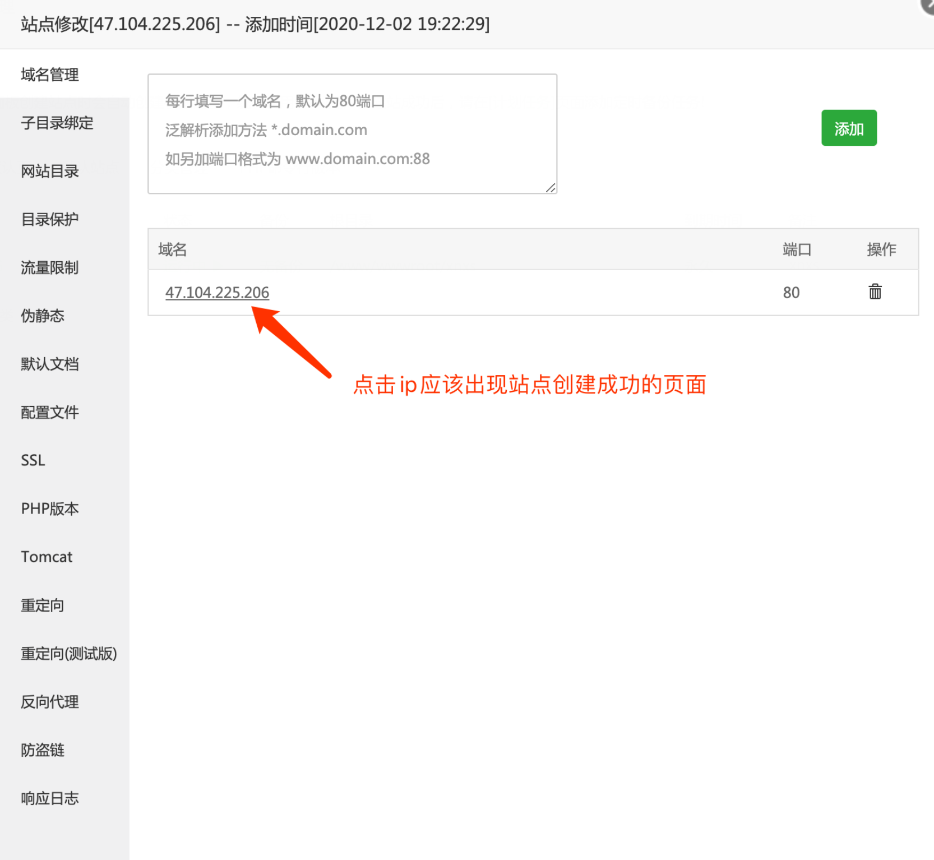
Task: Open the 子目录绑定 section
Action: (x=57, y=123)
